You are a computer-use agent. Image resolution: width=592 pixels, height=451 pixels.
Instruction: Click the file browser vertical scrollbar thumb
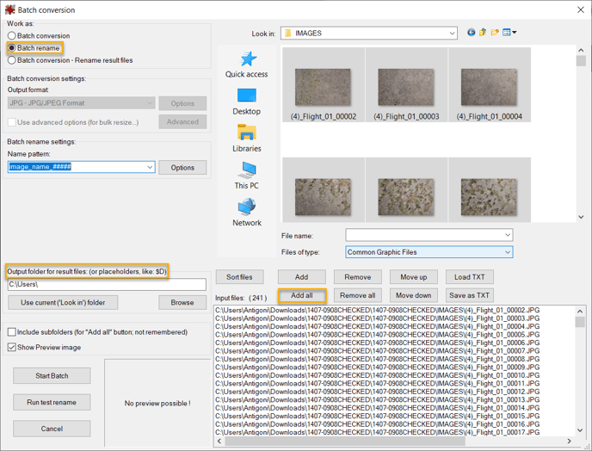(581, 61)
